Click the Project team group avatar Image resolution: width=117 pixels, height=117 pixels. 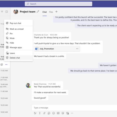pos(16,12)
